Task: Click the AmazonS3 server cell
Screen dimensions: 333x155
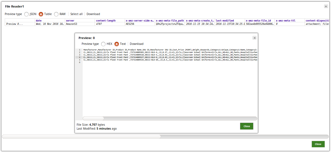Action: pos(80,24)
